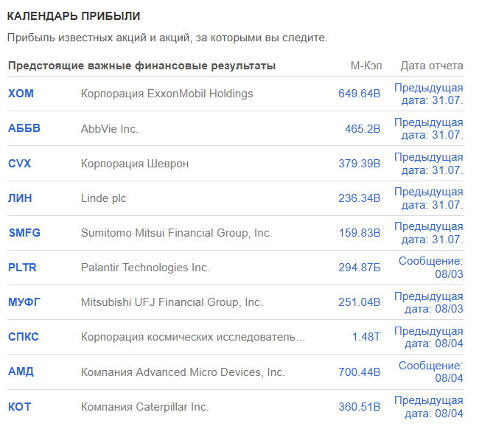Open the CVX ticker link

pos(20,164)
